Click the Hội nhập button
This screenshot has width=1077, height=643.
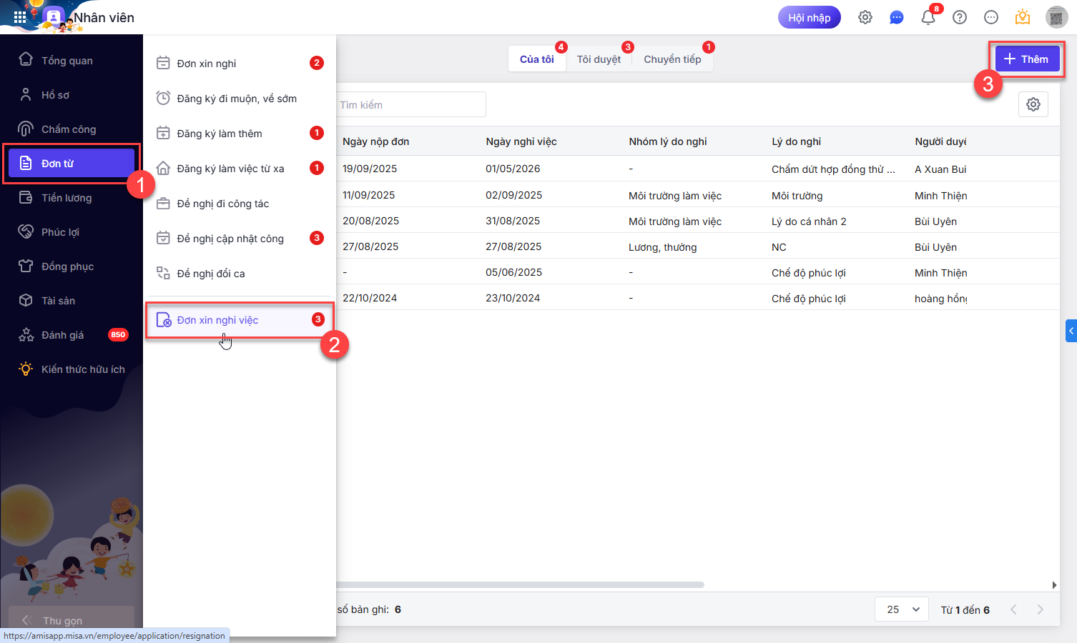pyautogui.click(x=809, y=18)
